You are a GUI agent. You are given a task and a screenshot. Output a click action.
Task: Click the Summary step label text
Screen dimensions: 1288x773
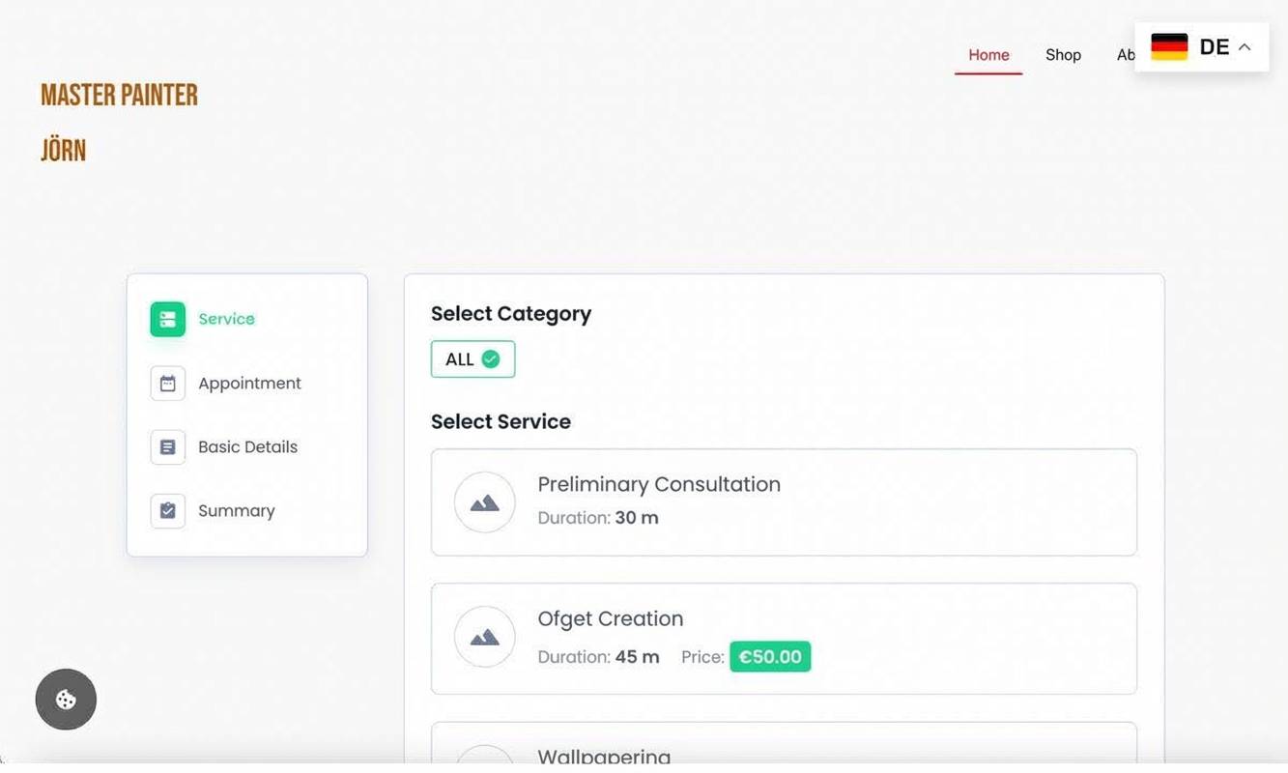pos(236,509)
